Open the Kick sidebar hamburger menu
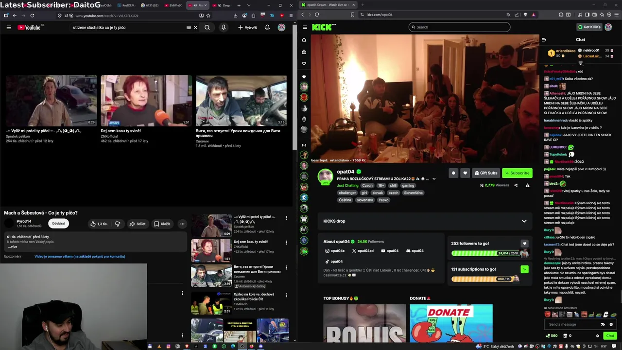622x350 pixels. [x=304, y=27]
